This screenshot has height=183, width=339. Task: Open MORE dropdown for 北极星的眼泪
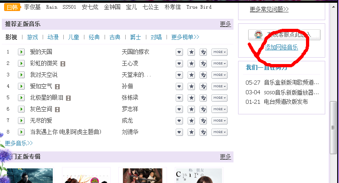point(219,97)
